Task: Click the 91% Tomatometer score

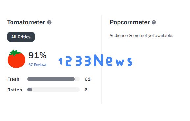Action: (37, 55)
